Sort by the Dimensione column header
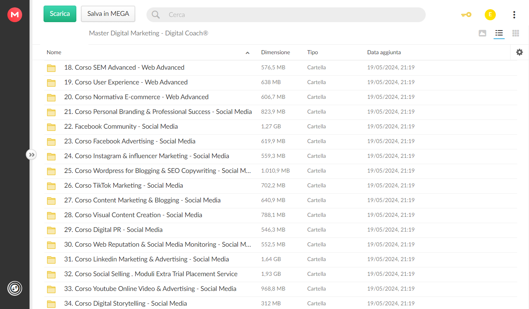 tap(276, 52)
